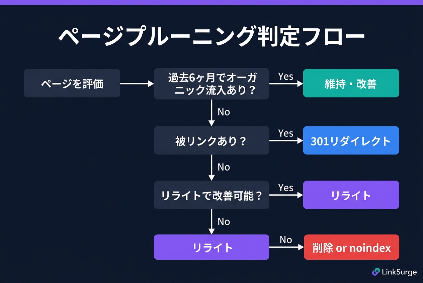The height and width of the screenshot is (283, 423).
Task: Click the No label under the organic traffic question
Action: pyautogui.click(x=224, y=112)
